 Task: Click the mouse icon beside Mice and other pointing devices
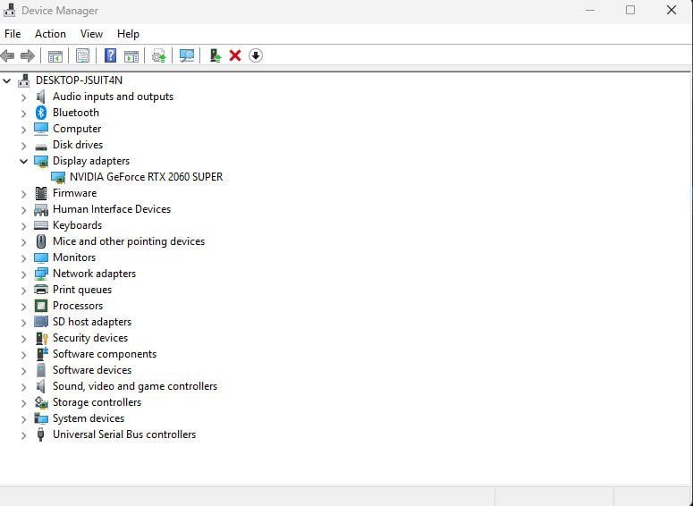(x=41, y=241)
